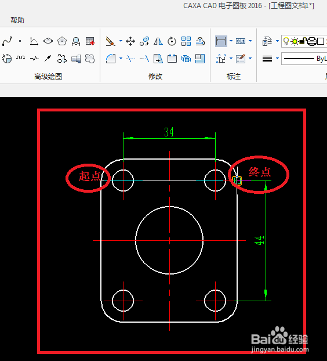The height and width of the screenshot is (361, 327).
Task: Expand the Line width dropdown arrow
Action: 277,59
